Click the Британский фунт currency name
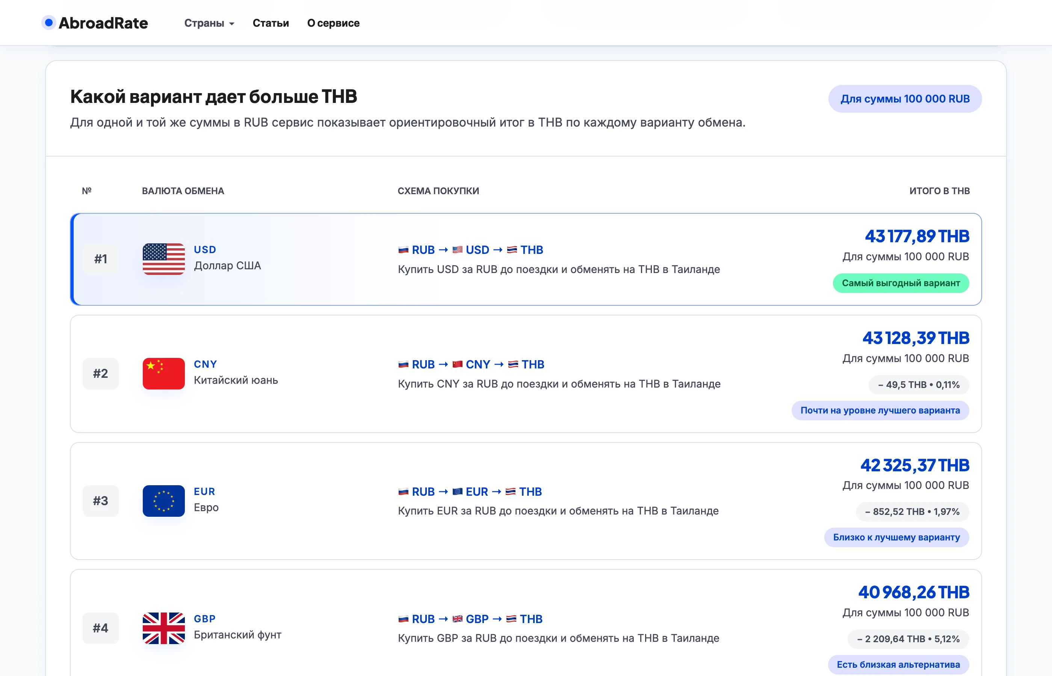The image size is (1052, 676). [237, 635]
